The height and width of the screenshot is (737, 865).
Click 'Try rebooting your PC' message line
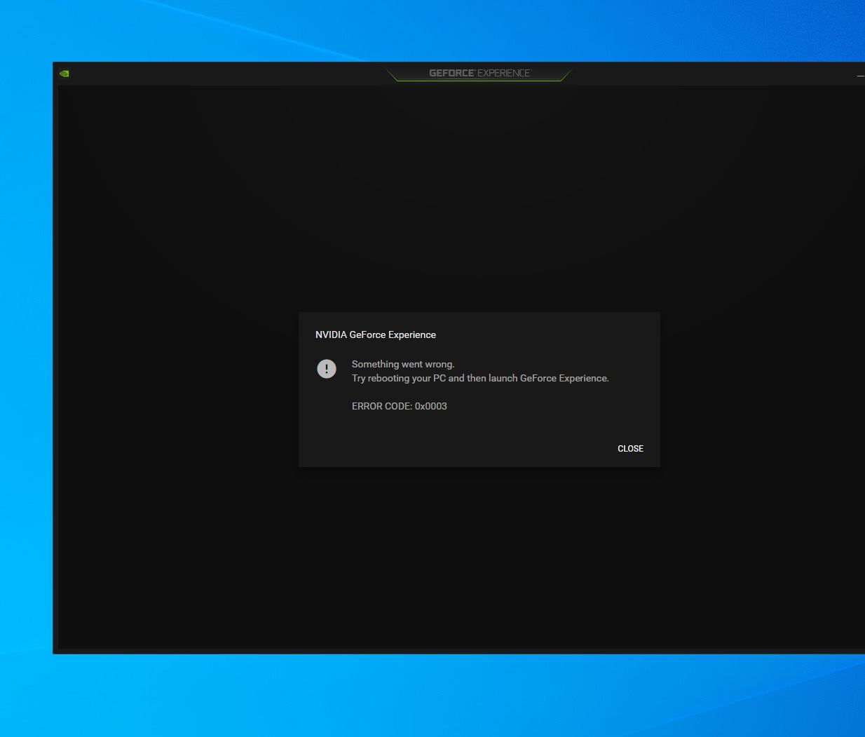480,378
